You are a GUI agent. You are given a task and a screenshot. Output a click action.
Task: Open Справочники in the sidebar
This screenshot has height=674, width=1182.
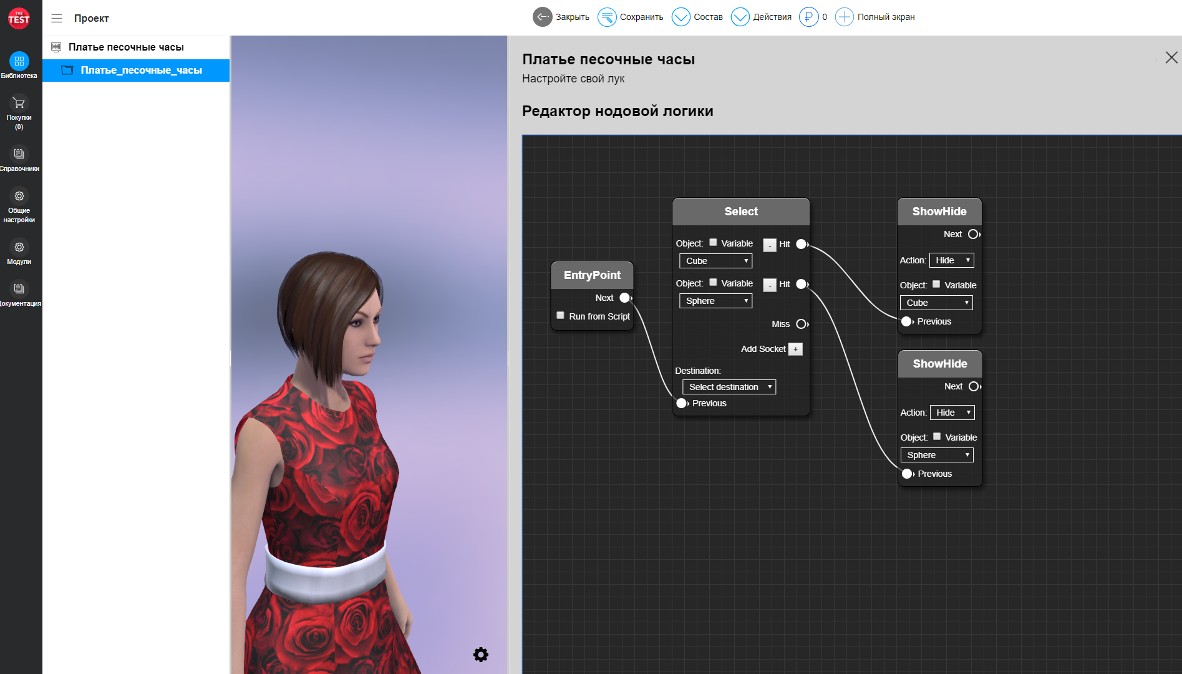tap(19, 154)
